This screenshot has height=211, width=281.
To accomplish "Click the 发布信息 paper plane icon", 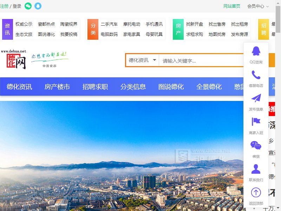I will tap(256, 98).
